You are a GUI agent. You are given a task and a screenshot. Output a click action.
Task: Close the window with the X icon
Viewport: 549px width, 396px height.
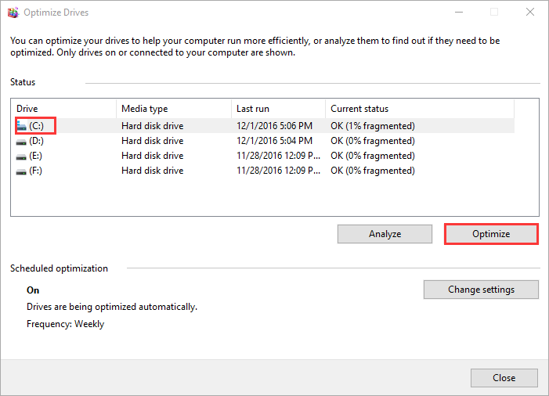pos(530,13)
